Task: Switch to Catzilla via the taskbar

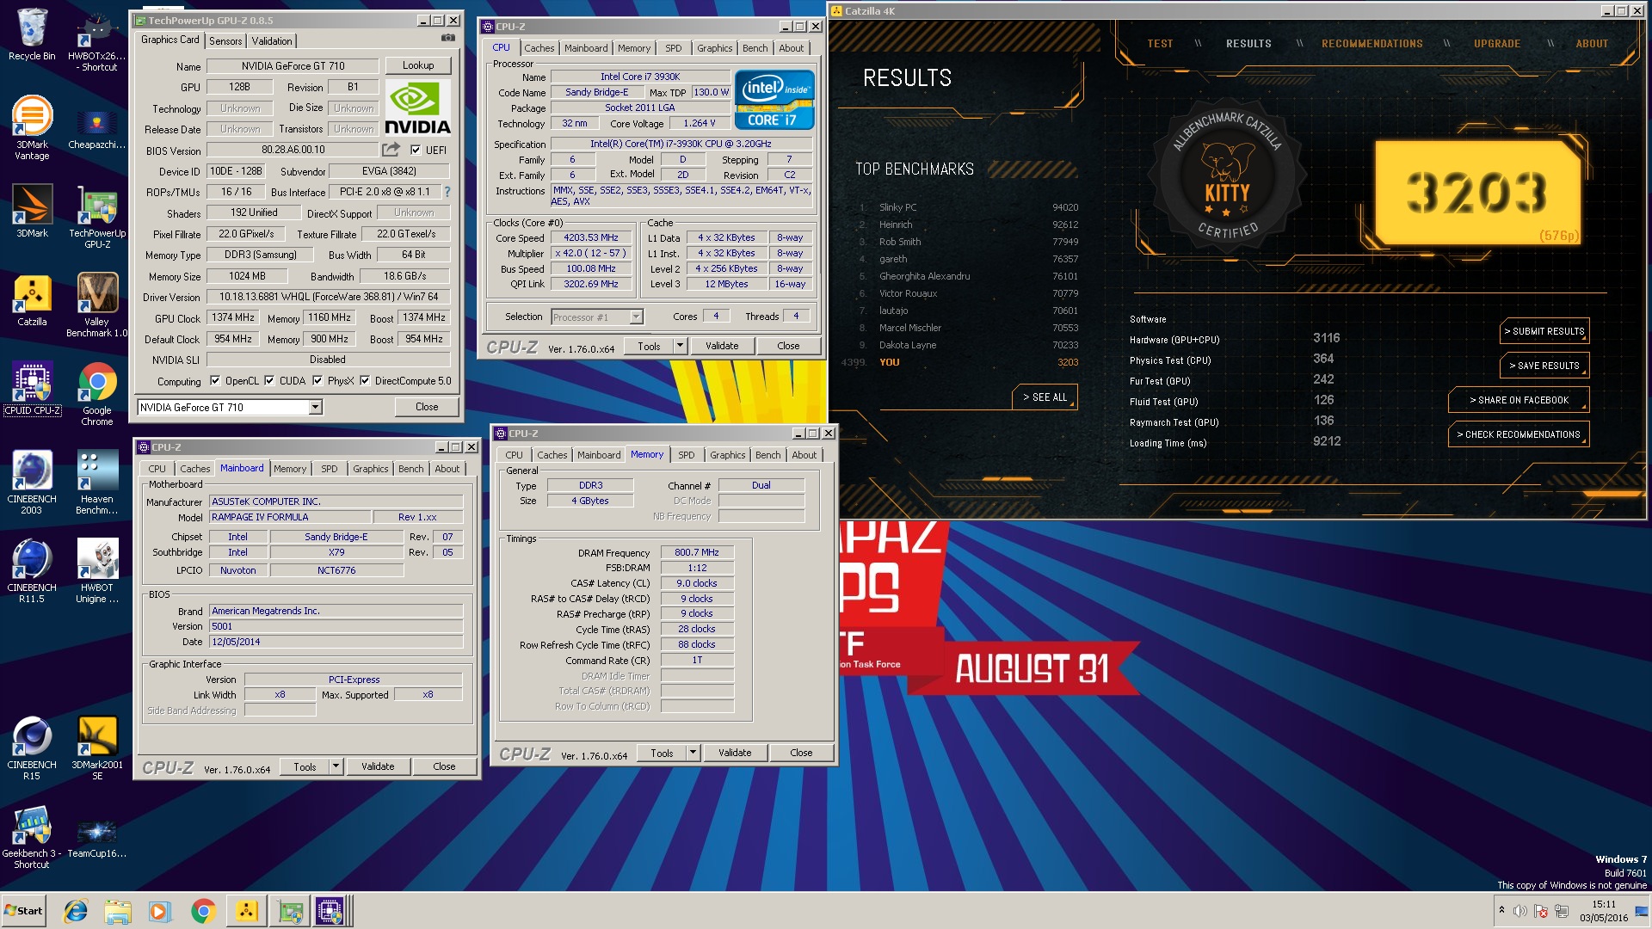Action: click(246, 911)
